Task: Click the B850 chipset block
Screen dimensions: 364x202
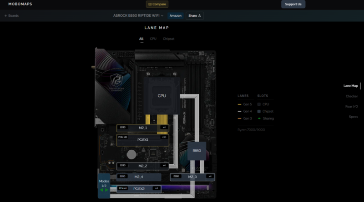Action: pyautogui.click(x=197, y=151)
